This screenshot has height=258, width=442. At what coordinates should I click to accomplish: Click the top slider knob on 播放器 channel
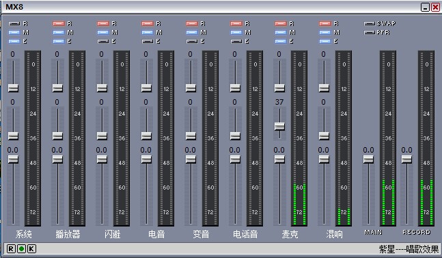coord(57,88)
